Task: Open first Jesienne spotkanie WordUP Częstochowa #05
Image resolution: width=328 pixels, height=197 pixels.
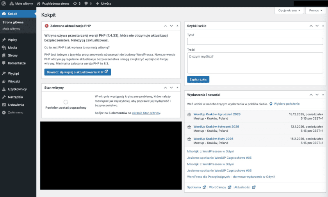Action: pos(219,158)
